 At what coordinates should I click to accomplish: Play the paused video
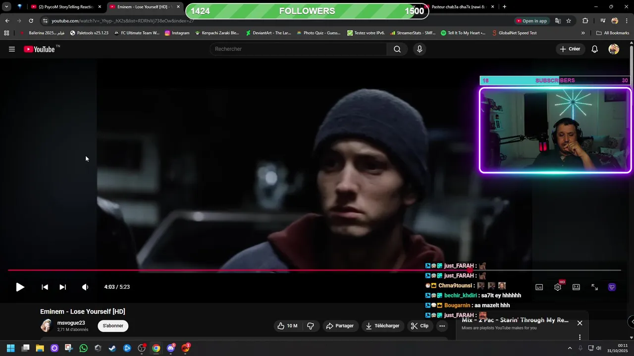coord(20,287)
